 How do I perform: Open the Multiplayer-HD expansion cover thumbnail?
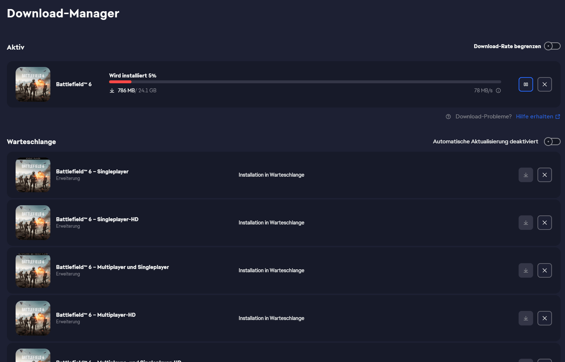tap(33, 318)
